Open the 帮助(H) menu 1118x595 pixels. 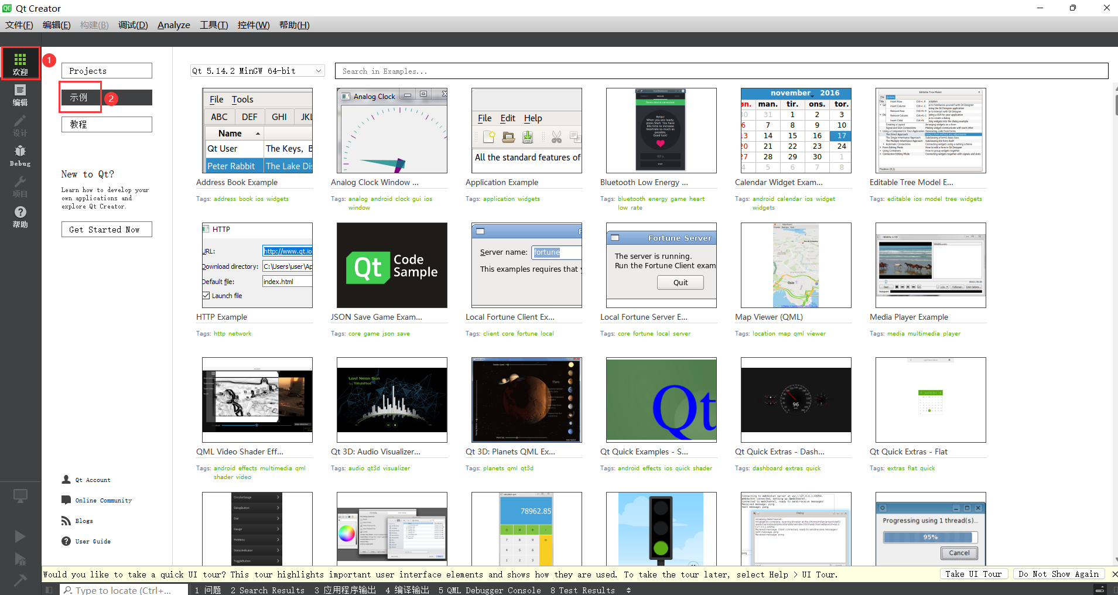[x=294, y=25]
